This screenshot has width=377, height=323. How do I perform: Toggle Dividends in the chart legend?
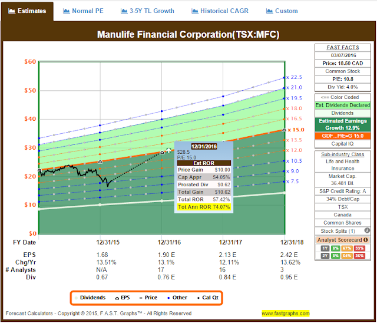pos(90,298)
